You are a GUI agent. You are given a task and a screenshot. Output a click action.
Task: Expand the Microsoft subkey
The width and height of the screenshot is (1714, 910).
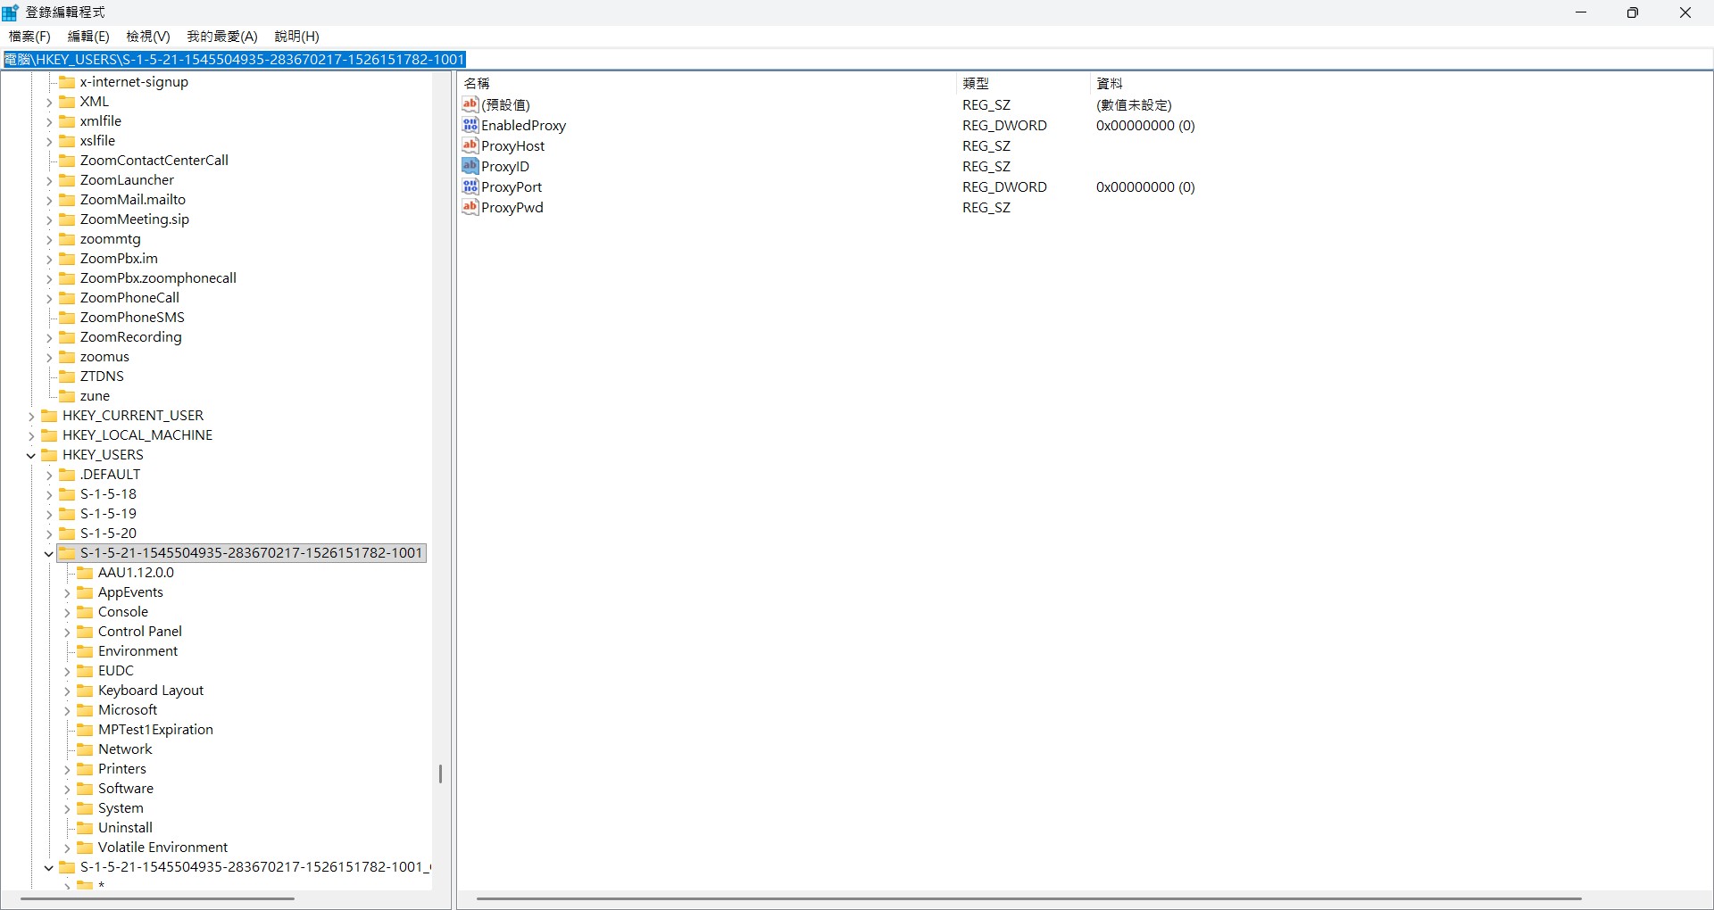[x=67, y=710]
